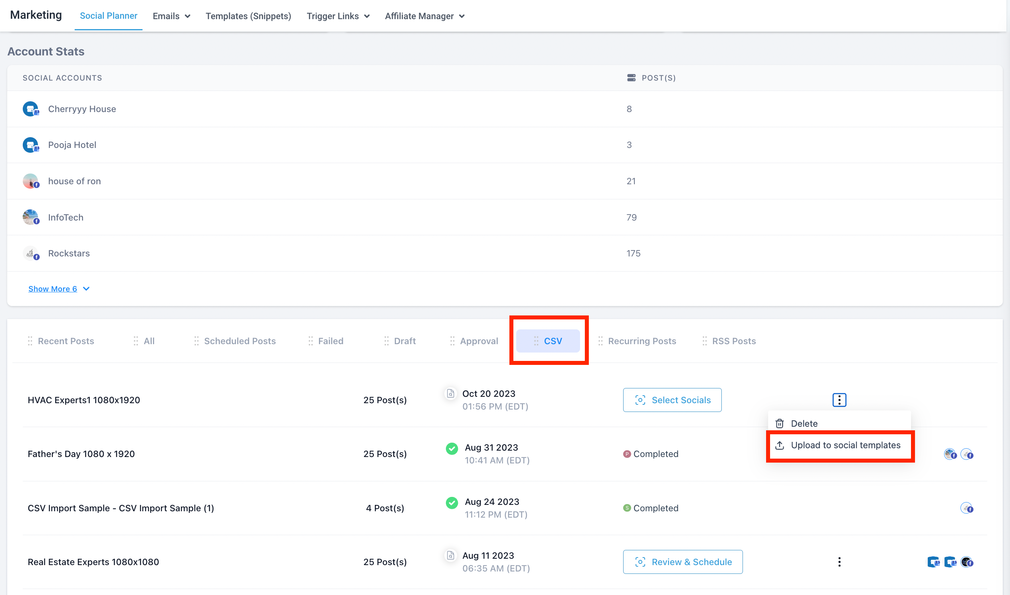Click the Pooja Hotel account avatar
This screenshot has height=595, width=1010.
click(x=31, y=145)
